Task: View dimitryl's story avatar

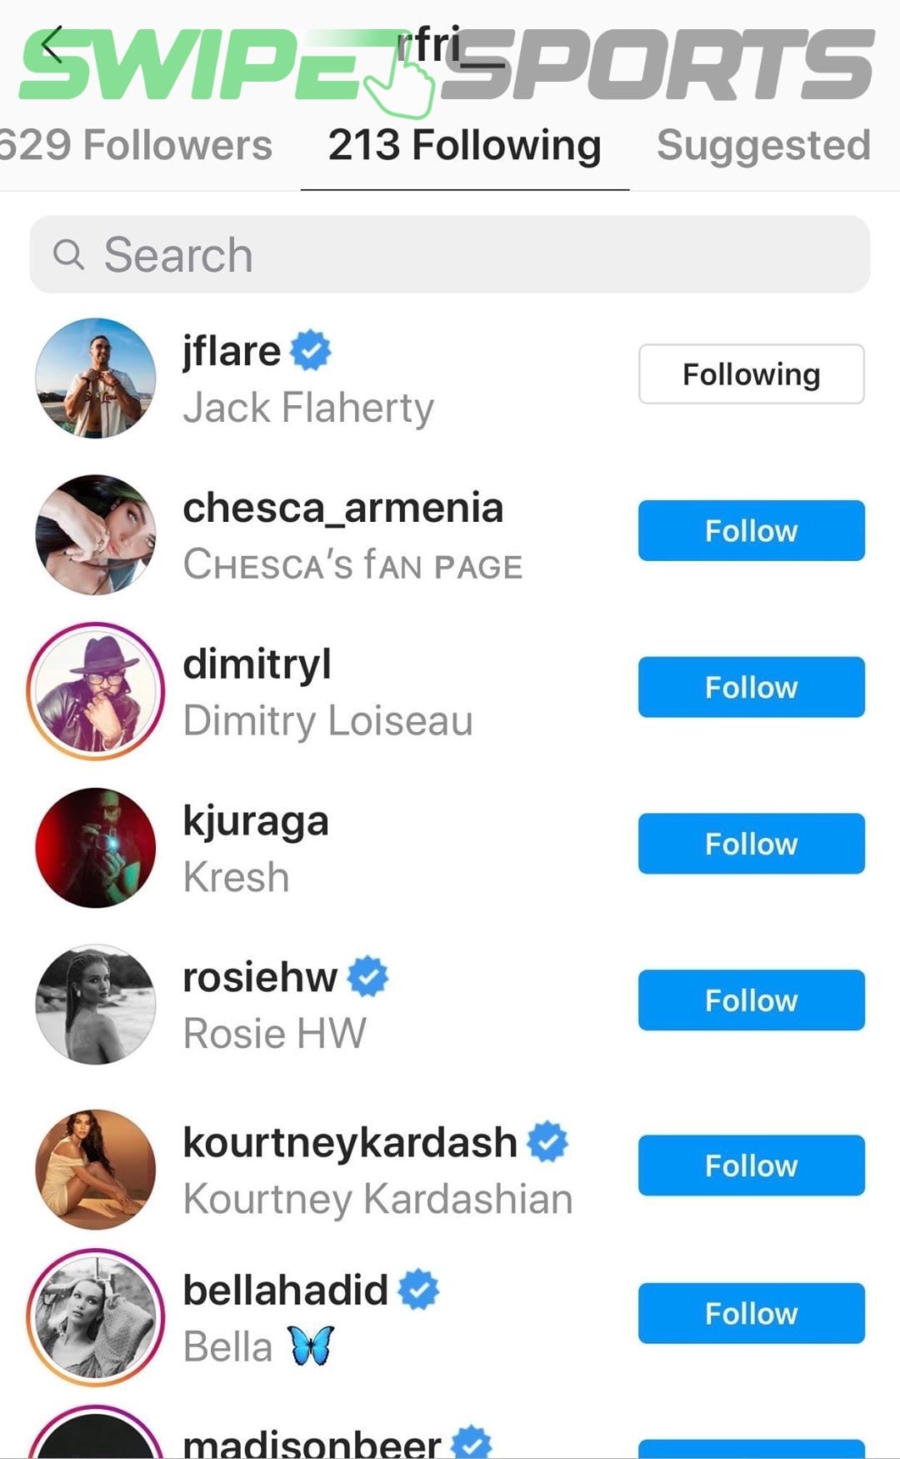Action: tap(96, 691)
